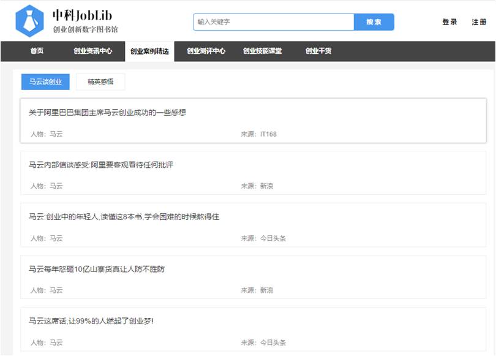
Task: Click the JobLib necktie hexagon logo
Action: (30, 21)
